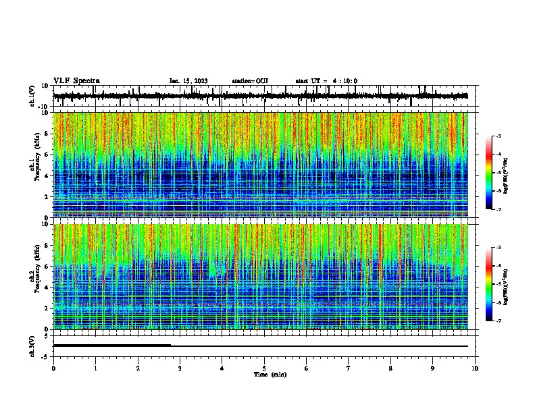Click the ch.2 spectrogram color scale bar
The image size is (535, 413).
[x=489, y=284]
